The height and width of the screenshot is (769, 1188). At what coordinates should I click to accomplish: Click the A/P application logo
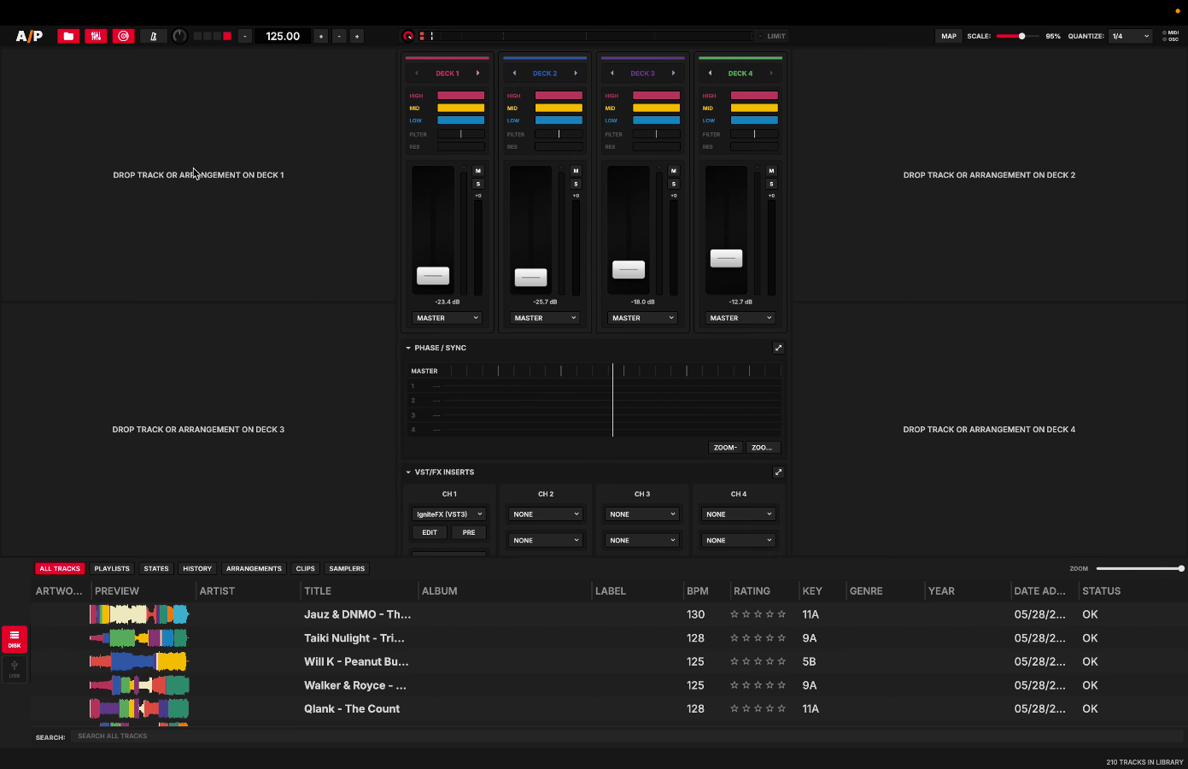pyautogui.click(x=29, y=36)
